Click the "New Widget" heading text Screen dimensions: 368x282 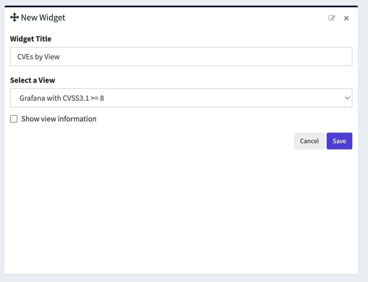pos(43,18)
